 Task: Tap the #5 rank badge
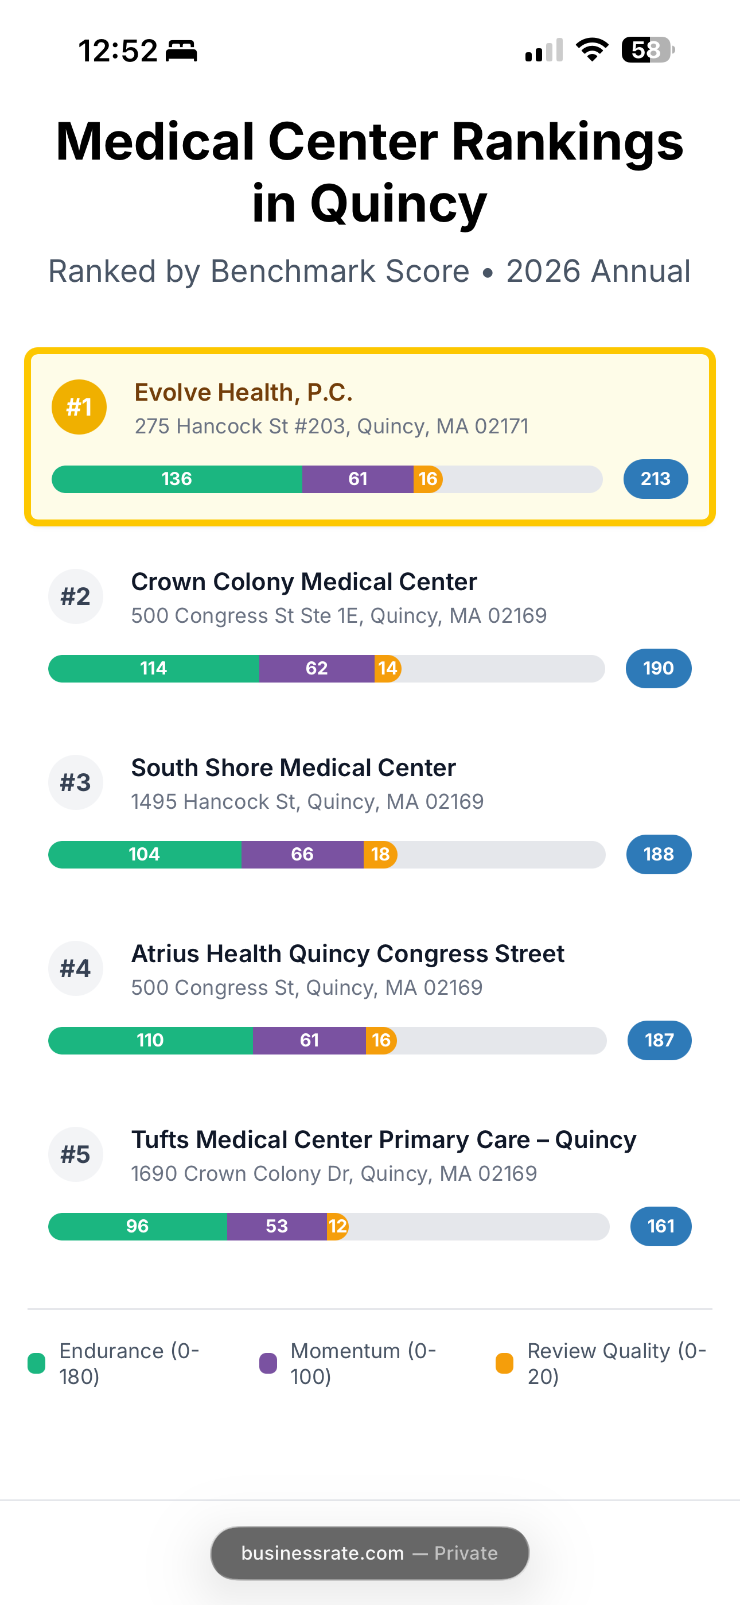(75, 1154)
